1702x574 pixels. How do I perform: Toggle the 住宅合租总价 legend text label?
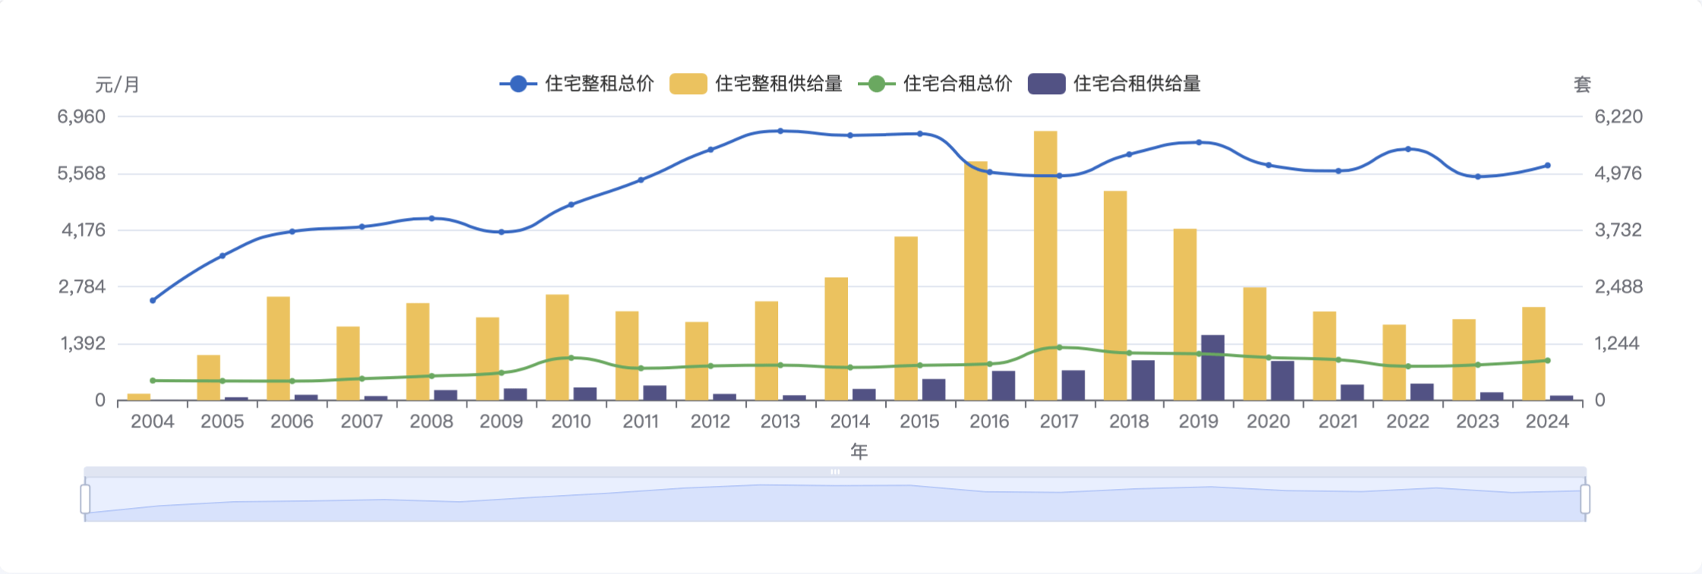click(957, 84)
